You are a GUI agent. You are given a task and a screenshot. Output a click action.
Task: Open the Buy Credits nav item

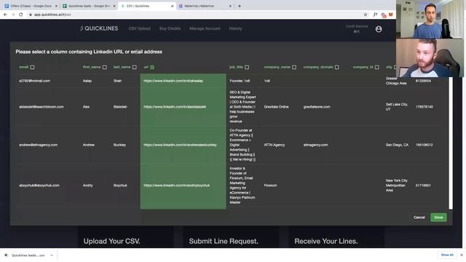[170, 28]
